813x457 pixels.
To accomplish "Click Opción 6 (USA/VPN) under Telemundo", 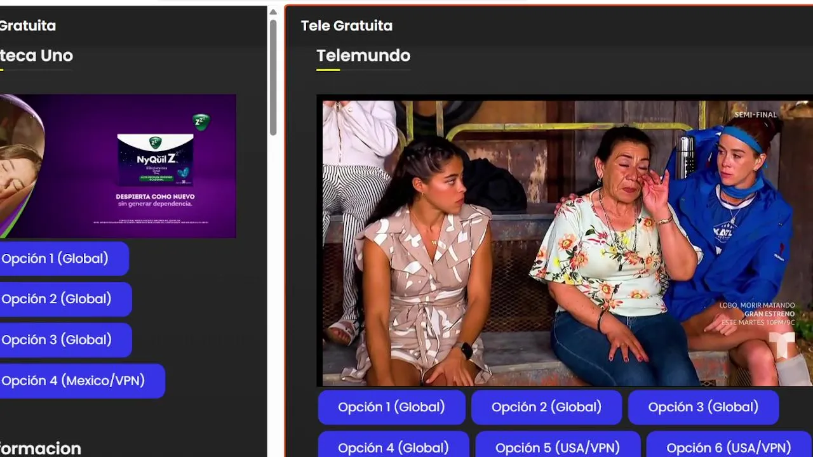I will [x=729, y=444].
